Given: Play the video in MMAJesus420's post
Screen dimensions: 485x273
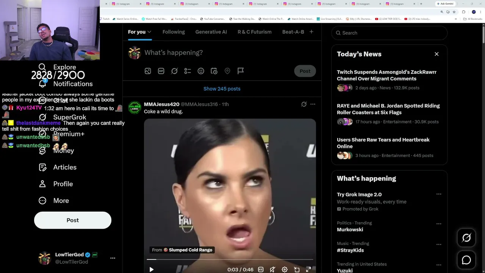Looking at the screenshot, I should click(151, 270).
